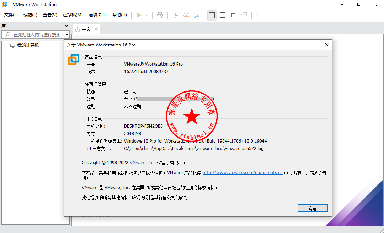The width and height of the screenshot is (384, 233).
Task: Close the 库 library panel
Action: 66,26
